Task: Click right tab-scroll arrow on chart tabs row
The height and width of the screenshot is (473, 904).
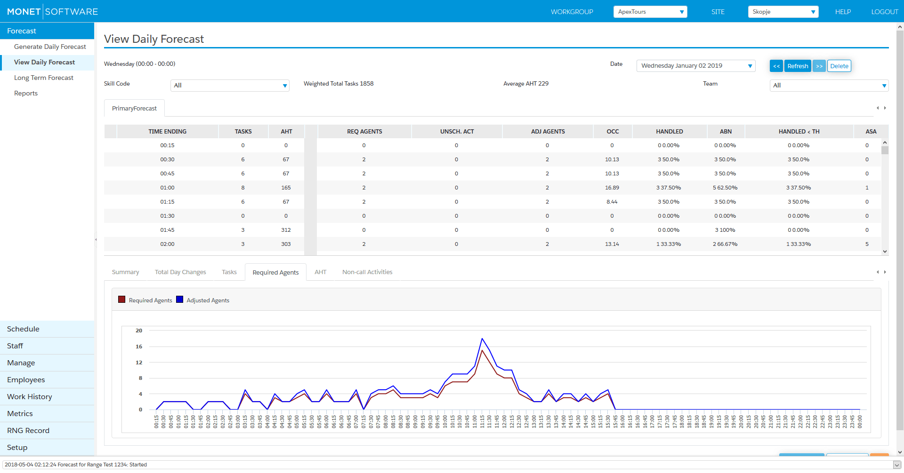Action: click(885, 272)
